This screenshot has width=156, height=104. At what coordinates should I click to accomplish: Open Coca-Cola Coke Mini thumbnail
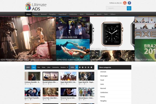[50, 92]
